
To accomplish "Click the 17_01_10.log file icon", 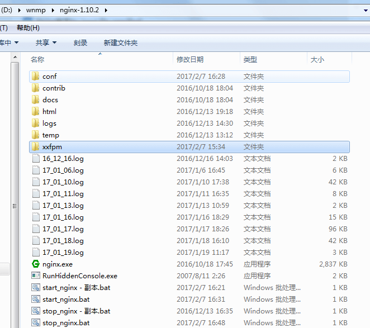I will (x=36, y=182).
